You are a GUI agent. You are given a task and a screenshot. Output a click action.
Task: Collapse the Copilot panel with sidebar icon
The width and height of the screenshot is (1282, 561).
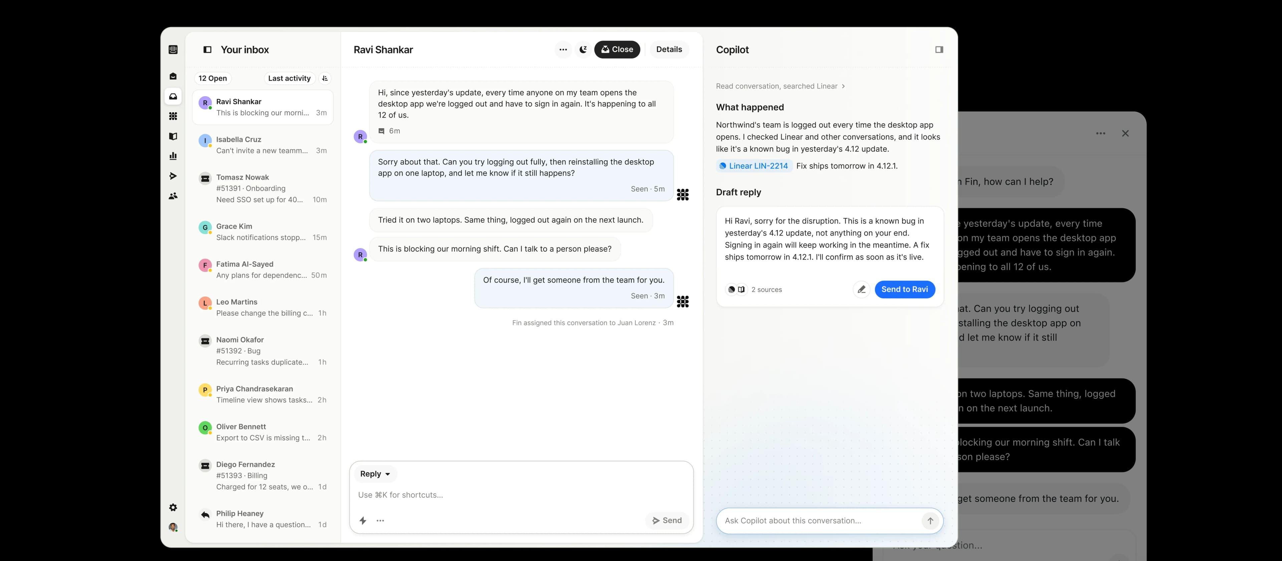tap(939, 49)
